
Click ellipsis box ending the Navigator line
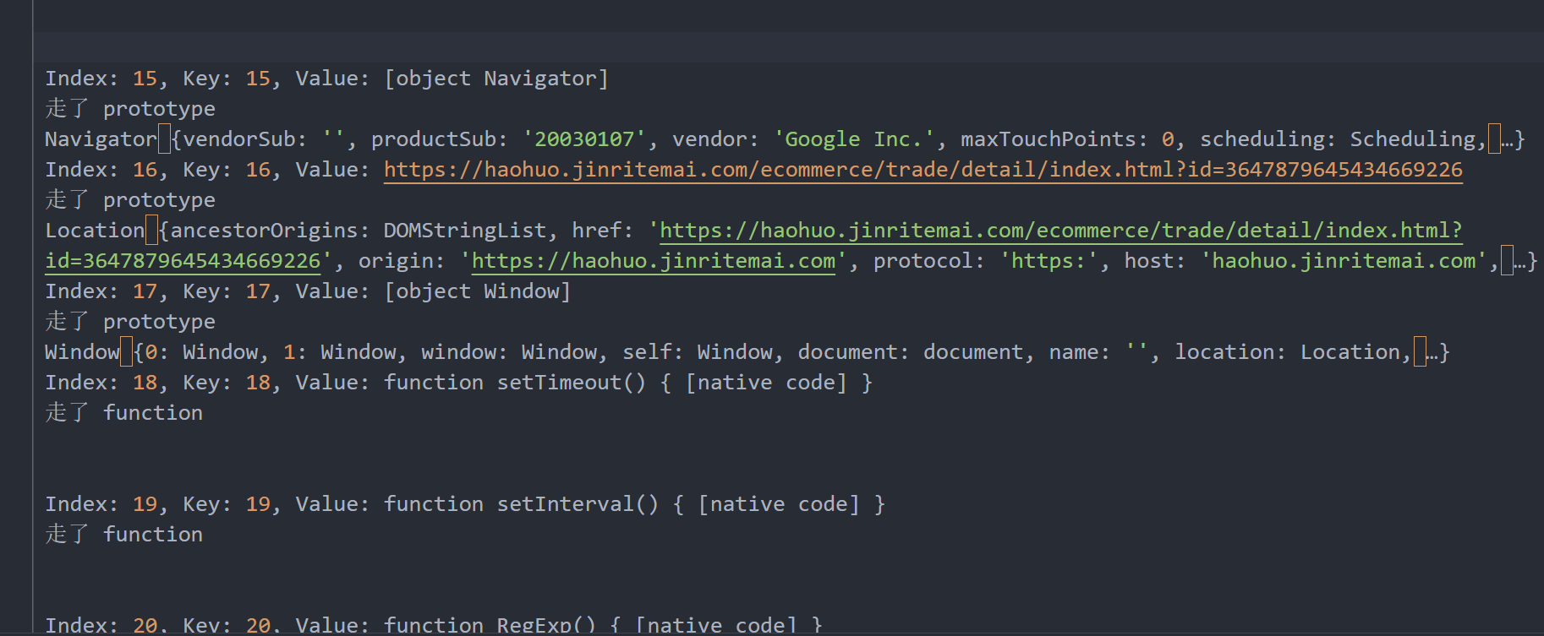[x=1494, y=139]
